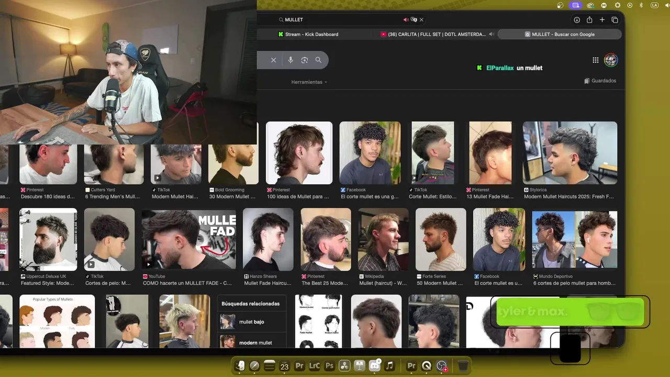This screenshot has height=377, width=670.
Task: Click Safari address bar with MULLET
Action: click(x=341, y=20)
